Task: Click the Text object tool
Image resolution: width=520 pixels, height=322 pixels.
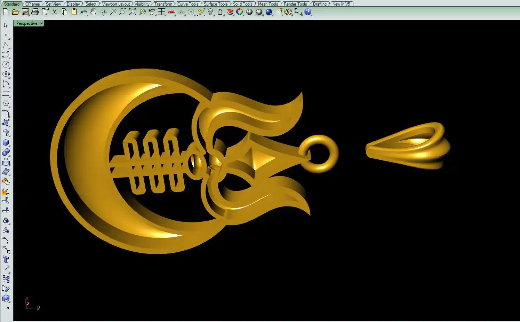Action: point(6,260)
